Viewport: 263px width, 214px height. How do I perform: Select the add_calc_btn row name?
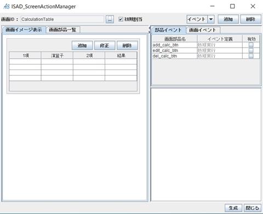click(175, 45)
